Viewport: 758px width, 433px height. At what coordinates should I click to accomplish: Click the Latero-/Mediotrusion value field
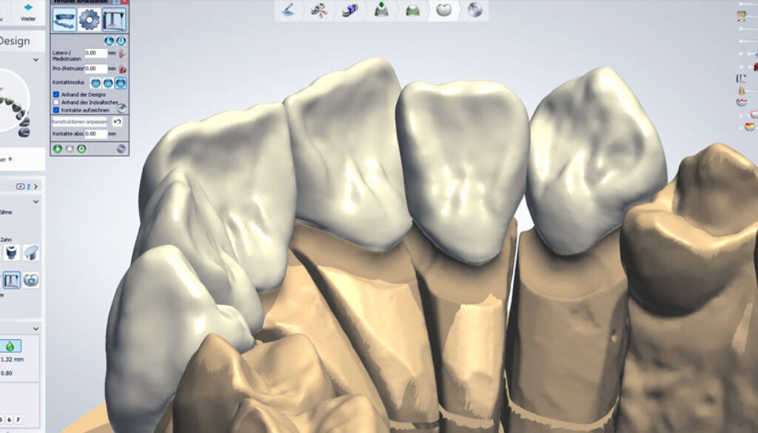[x=95, y=53]
